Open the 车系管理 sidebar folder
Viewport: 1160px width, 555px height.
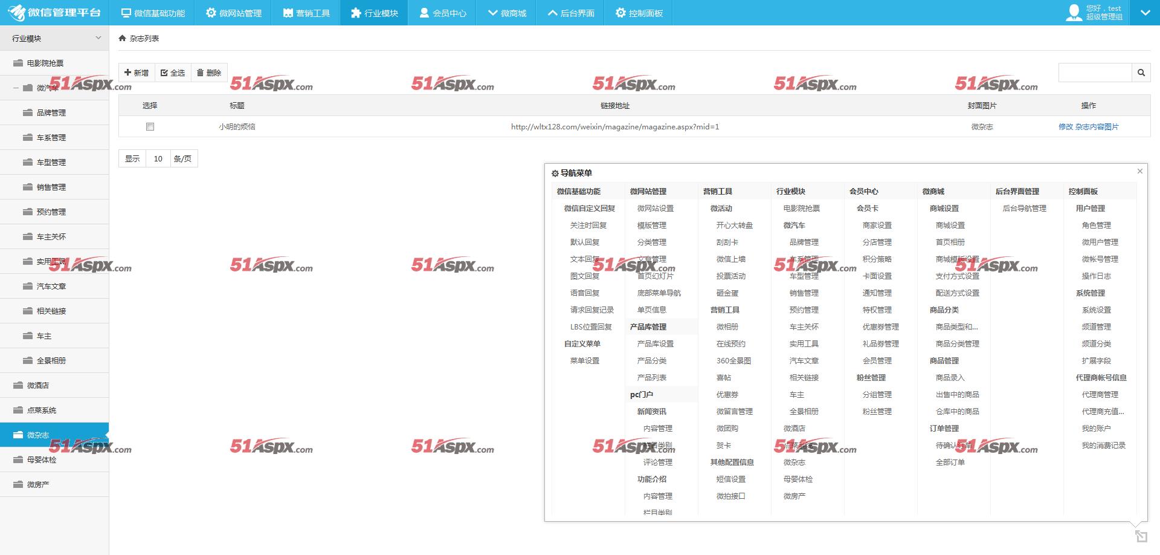tap(54, 137)
